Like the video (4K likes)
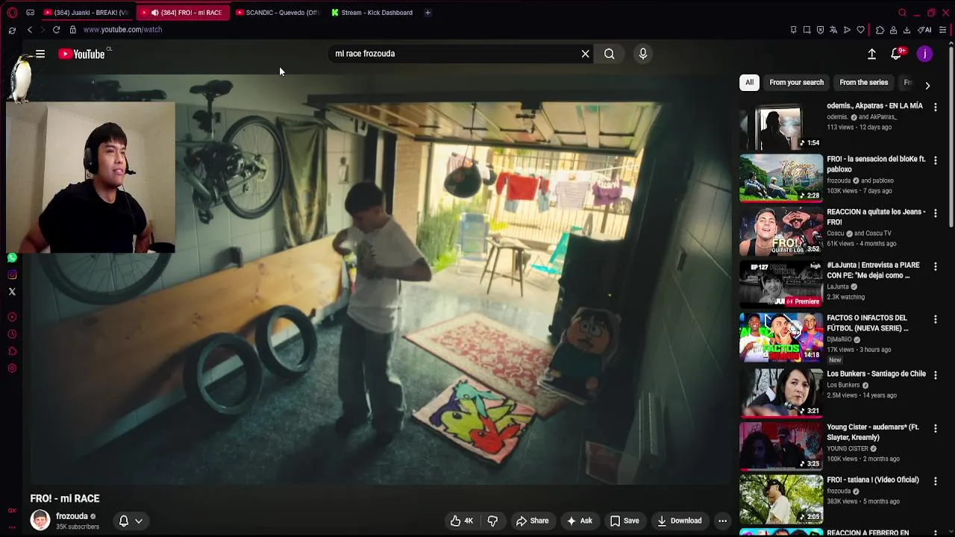This screenshot has width=955, height=537. tap(462, 521)
